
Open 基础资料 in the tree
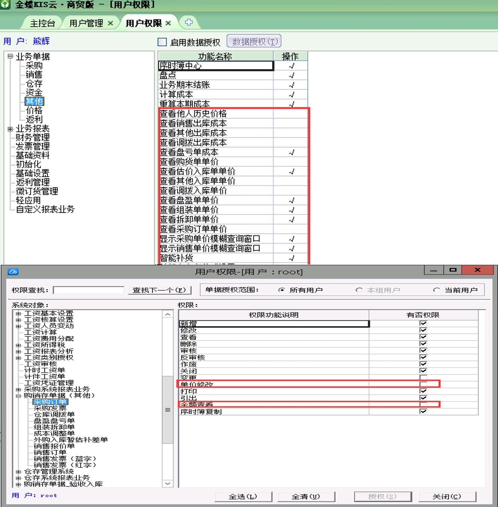(33, 155)
